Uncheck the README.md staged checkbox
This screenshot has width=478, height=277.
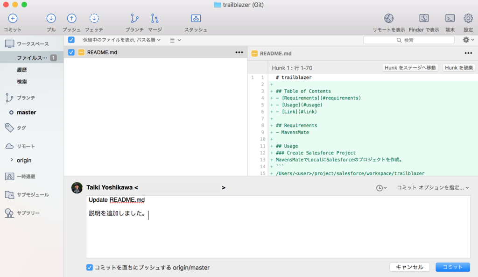71,52
